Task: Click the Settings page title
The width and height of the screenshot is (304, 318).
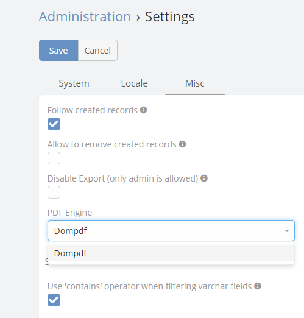Action: point(170,17)
